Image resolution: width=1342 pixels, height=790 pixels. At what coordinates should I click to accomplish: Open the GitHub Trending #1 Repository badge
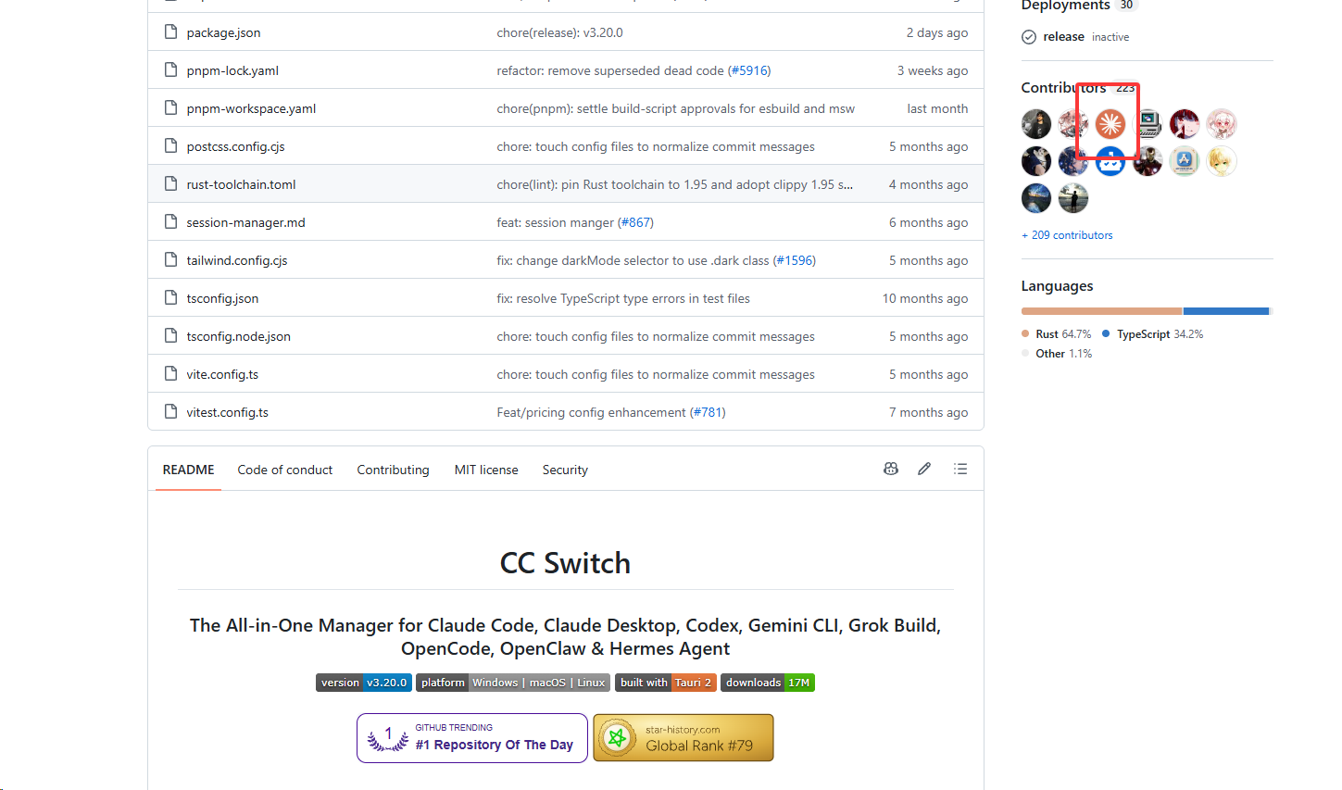tap(472, 738)
